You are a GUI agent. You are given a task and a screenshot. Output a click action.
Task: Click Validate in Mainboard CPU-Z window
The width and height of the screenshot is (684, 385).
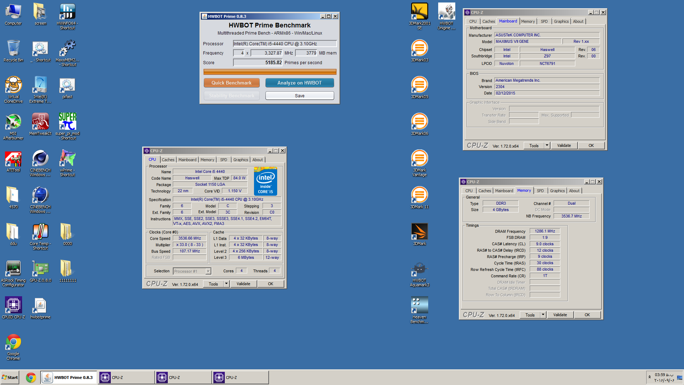564,145
